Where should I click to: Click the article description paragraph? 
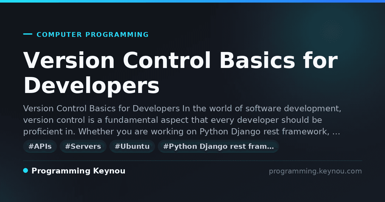182,120
